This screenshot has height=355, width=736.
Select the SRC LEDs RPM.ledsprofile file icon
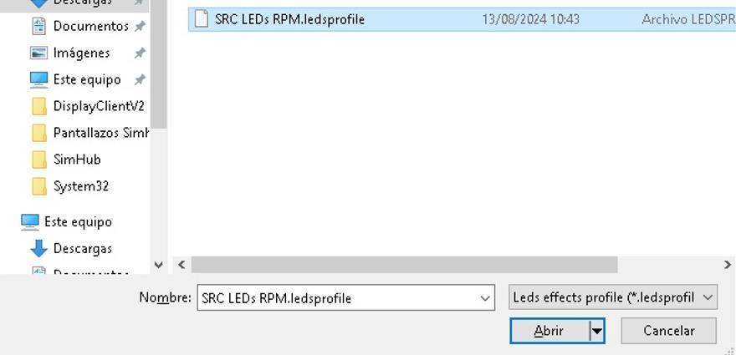(x=201, y=19)
